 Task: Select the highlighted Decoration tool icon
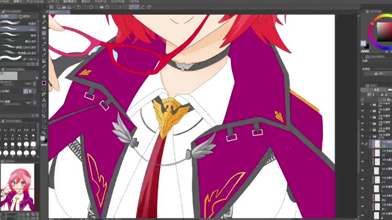[44, 83]
